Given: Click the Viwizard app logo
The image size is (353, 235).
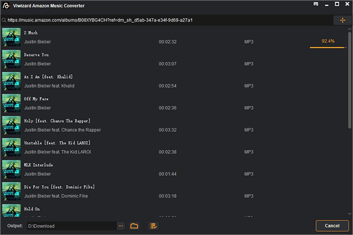Looking at the screenshot, I should [x=6, y=5].
